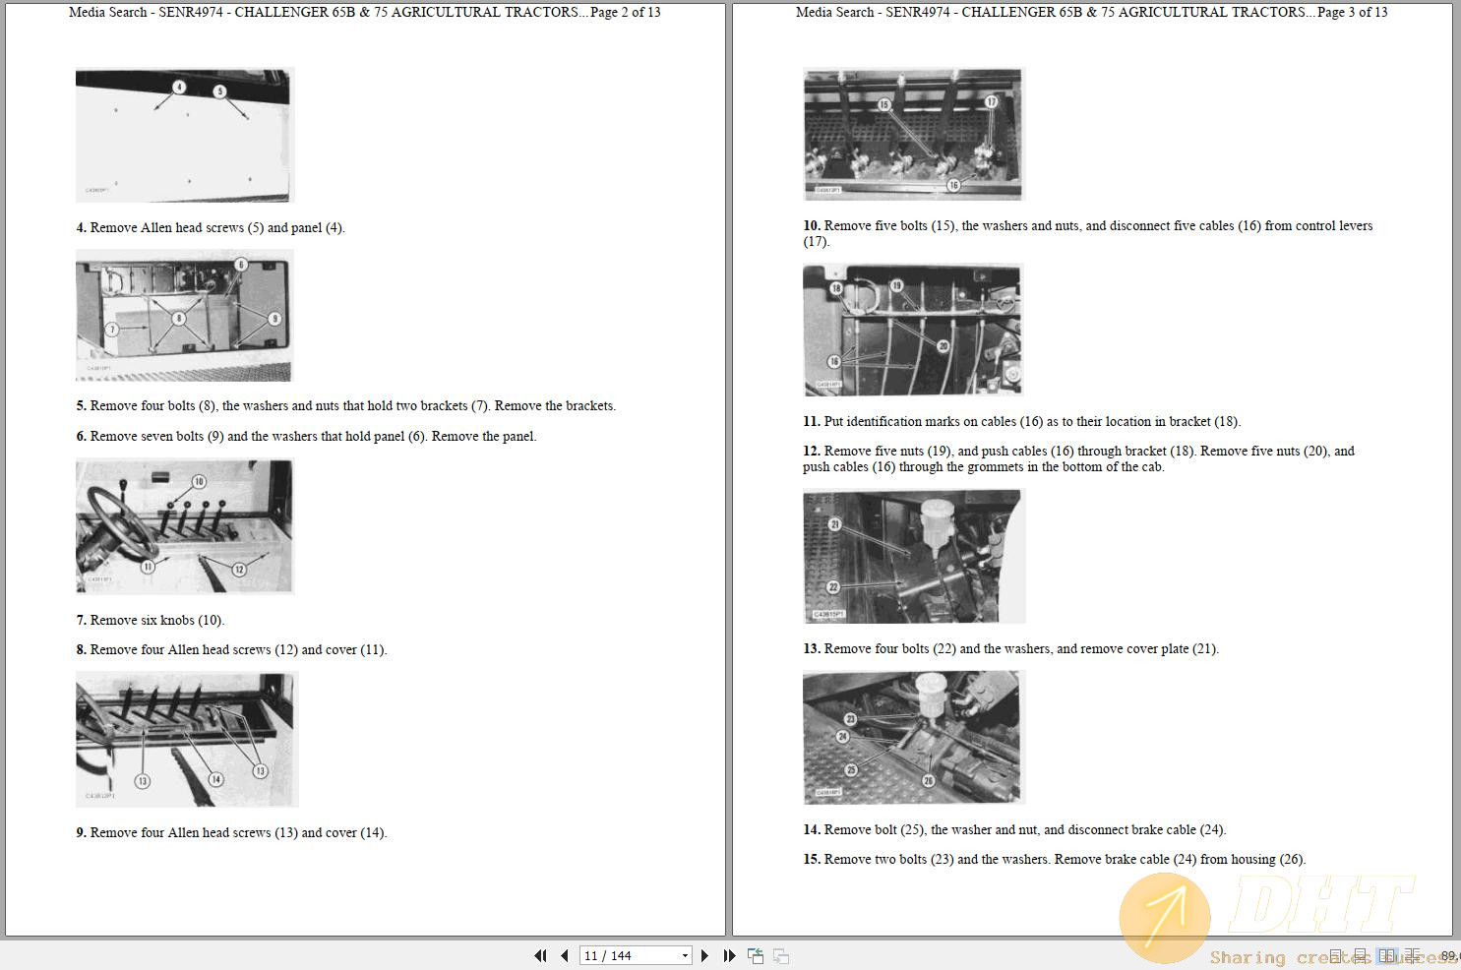Go to previous page
The width and height of the screenshot is (1461, 970).
click(564, 955)
